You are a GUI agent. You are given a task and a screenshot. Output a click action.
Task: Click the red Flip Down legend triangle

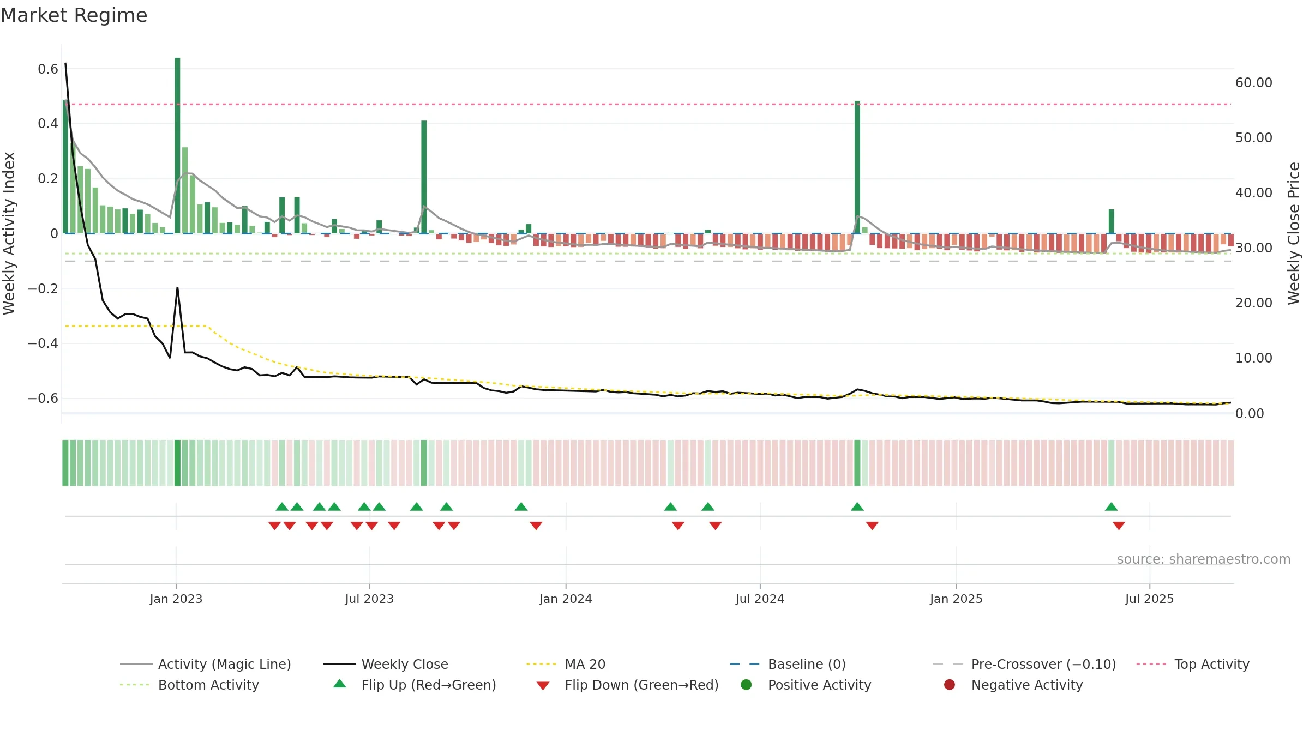coord(543,686)
